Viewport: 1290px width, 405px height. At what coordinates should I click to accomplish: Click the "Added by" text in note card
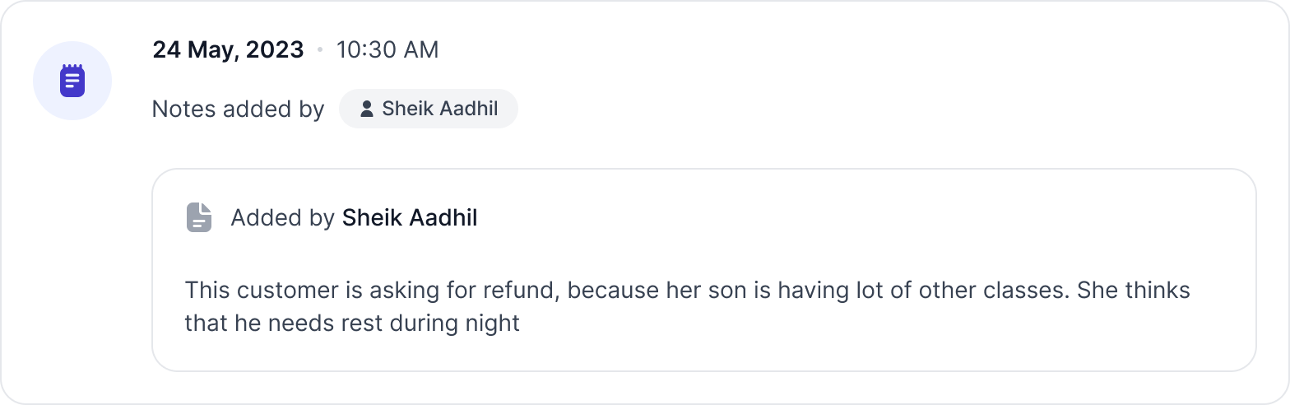pos(282,217)
